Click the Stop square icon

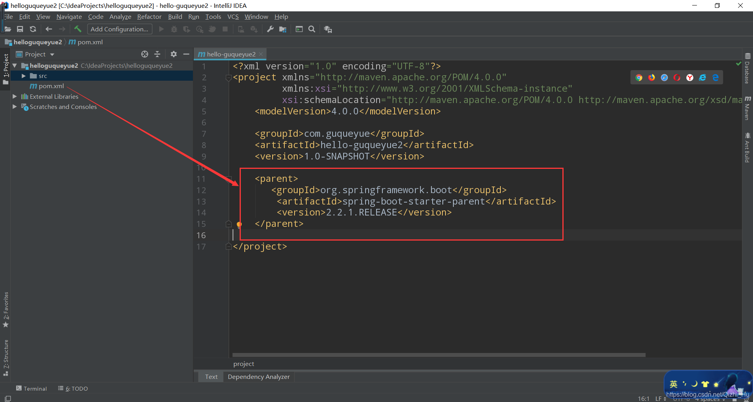pyautogui.click(x=225, y=29)
